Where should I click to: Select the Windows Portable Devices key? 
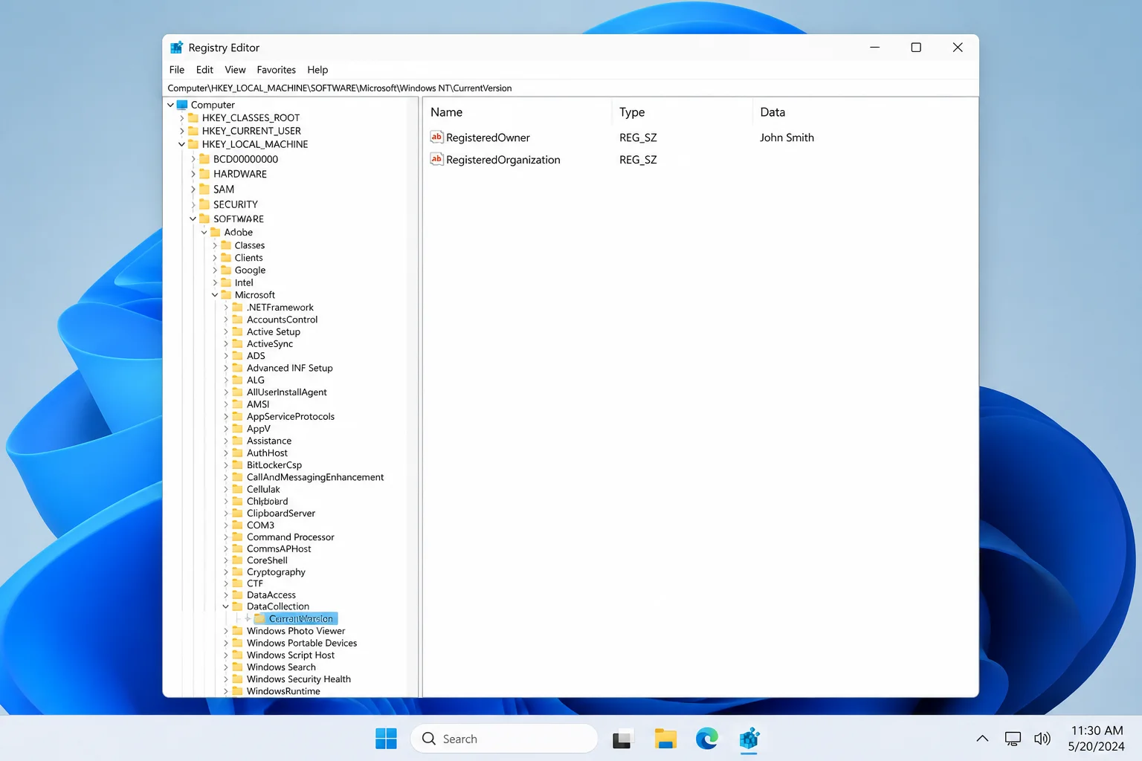[x=302, y=644]
